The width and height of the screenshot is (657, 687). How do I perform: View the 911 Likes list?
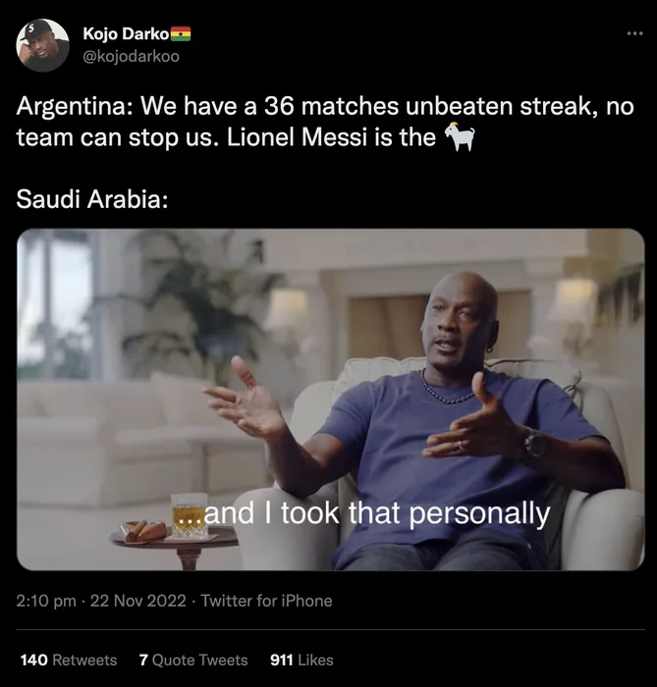click(301, 660)
